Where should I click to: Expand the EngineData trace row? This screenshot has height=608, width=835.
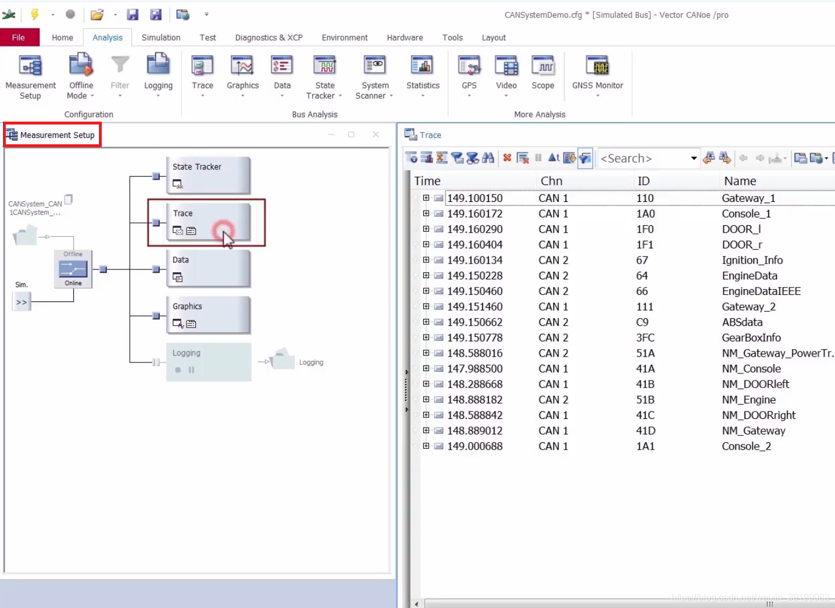[x=426, y=275]
